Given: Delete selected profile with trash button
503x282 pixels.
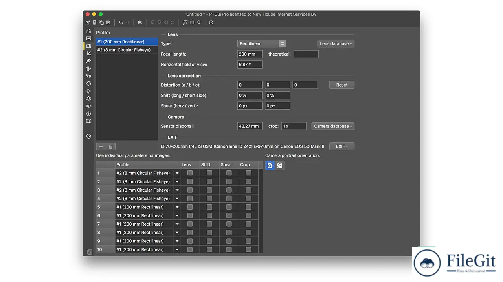Looking at the screenshot, I should (x=111, y=146).
